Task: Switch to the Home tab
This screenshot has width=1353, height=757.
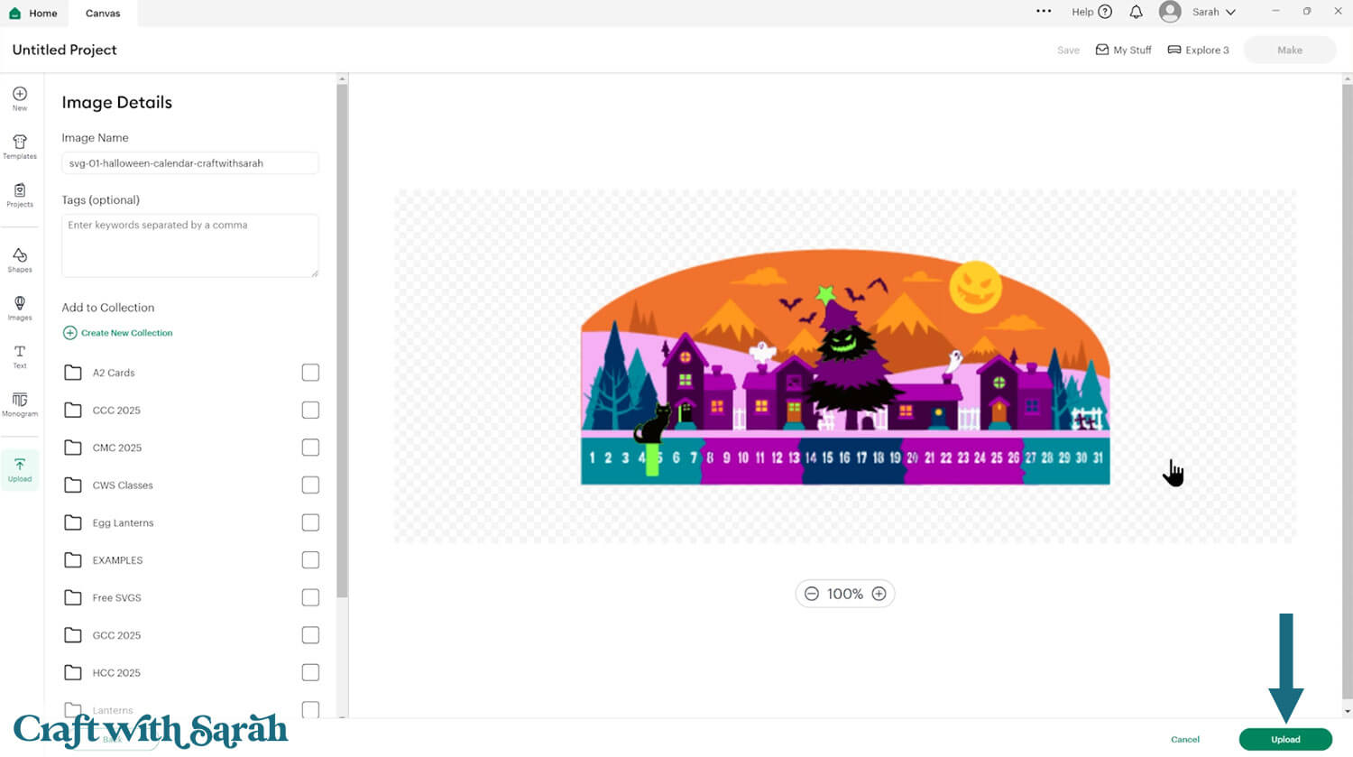Action: [x=33, y=13]
